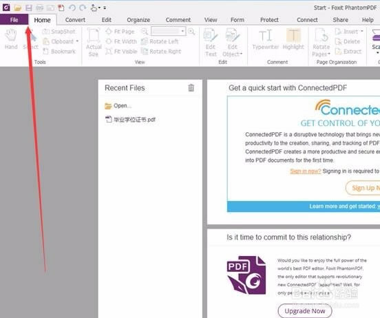Click the Fit Page option

[120, 32]
